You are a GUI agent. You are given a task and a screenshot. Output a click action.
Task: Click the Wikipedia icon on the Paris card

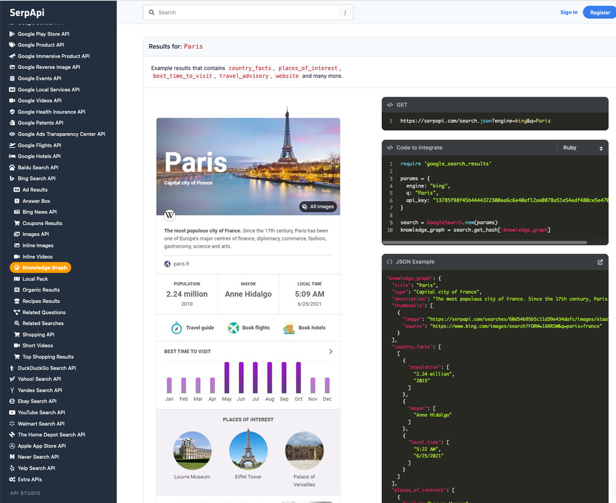pyautogui.click(x=169, y=215)
